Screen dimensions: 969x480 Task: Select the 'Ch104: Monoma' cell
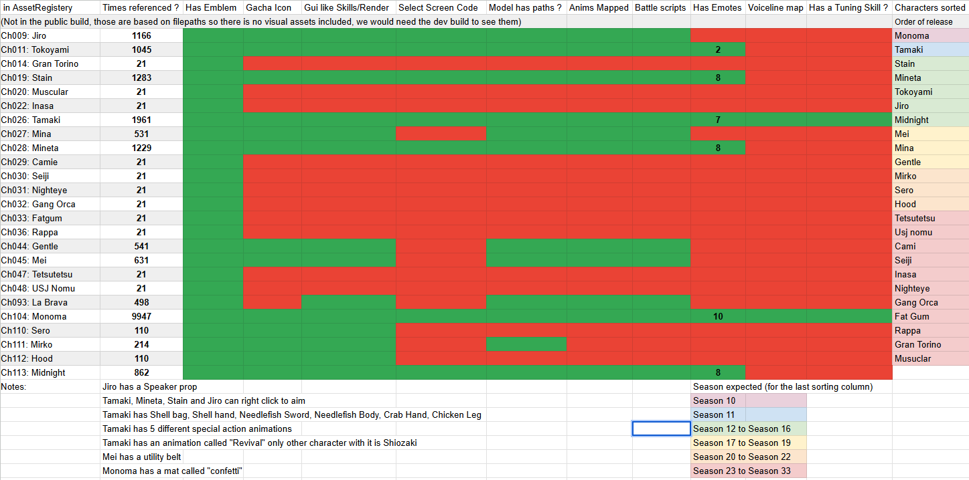50,316
